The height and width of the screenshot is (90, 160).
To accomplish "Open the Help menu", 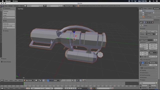I will [x=21, y=6].
